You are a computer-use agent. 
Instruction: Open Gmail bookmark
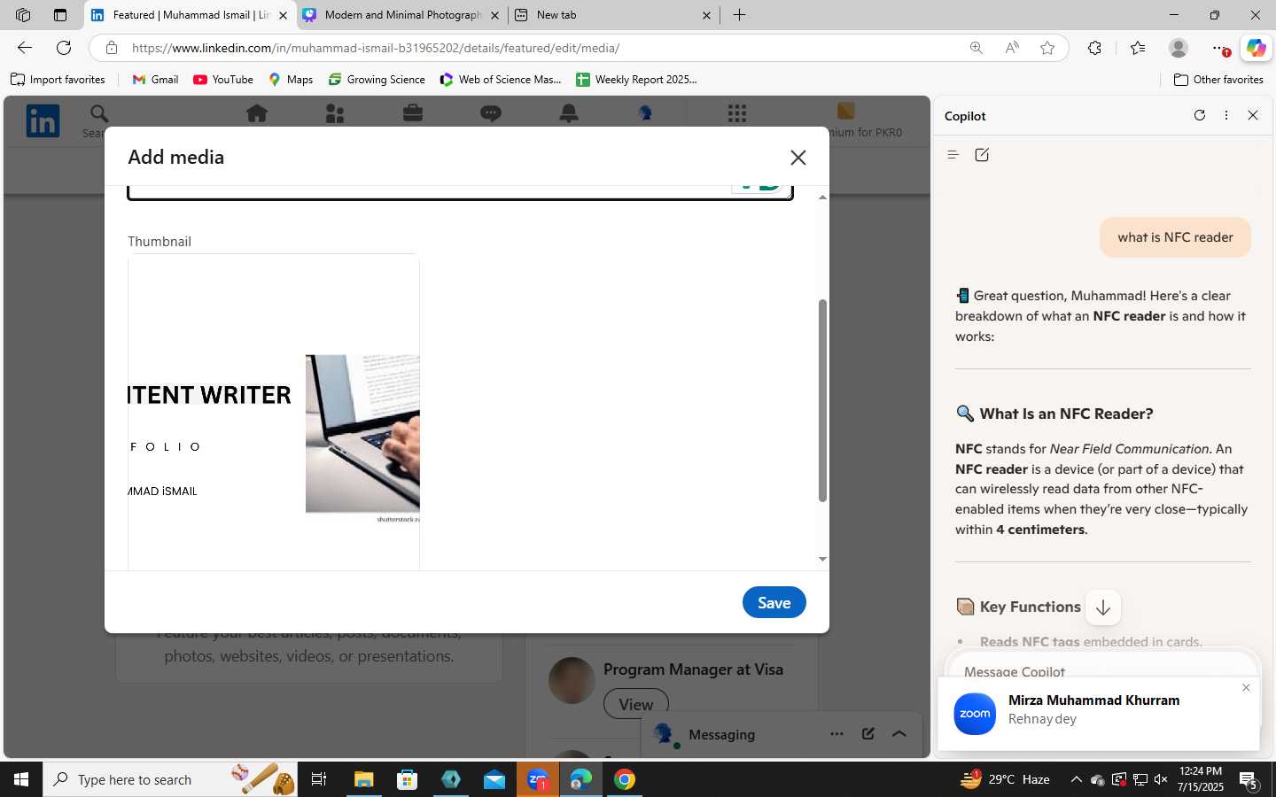pyautogui.click(x=156, y=80)
